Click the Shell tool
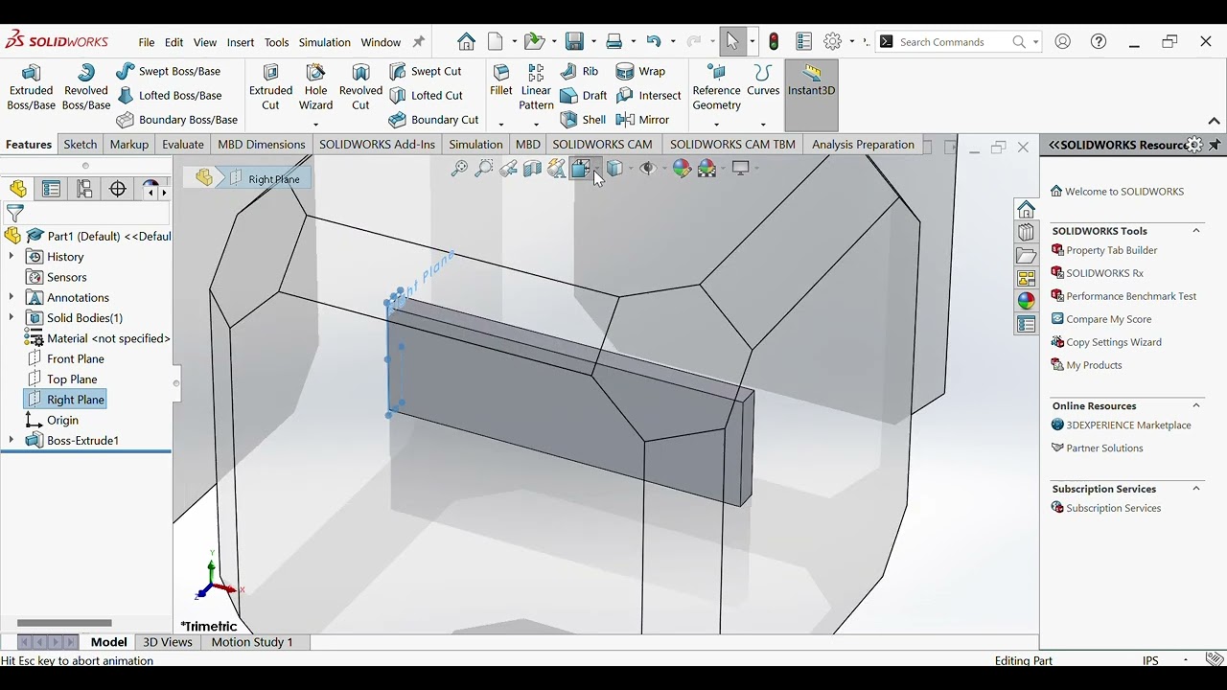Viewport: 1227px width, 690px height. tap(583, 120)
